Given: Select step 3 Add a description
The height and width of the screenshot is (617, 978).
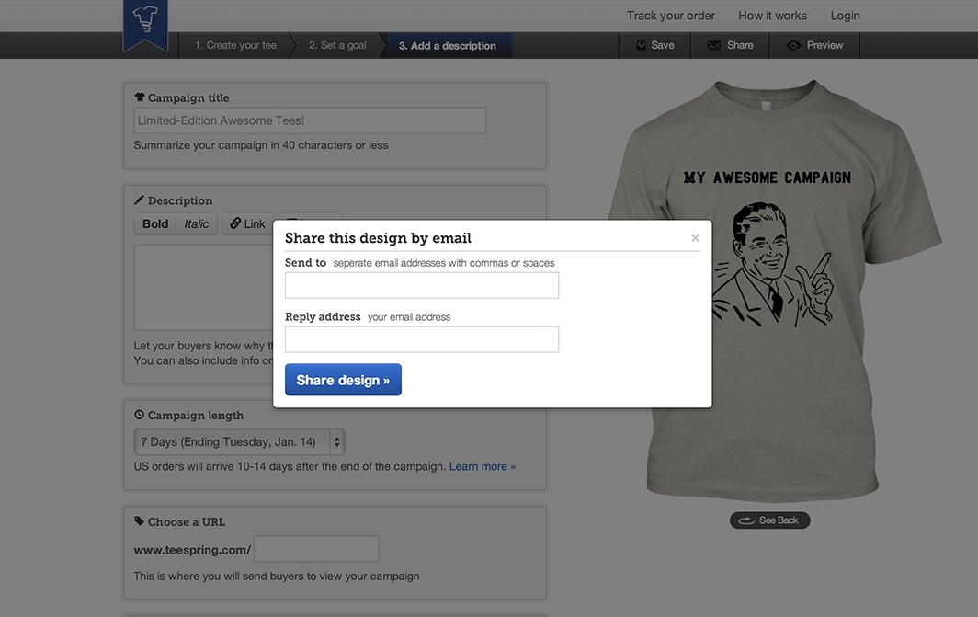Looking at the screenshot, I should pos(448,46).
